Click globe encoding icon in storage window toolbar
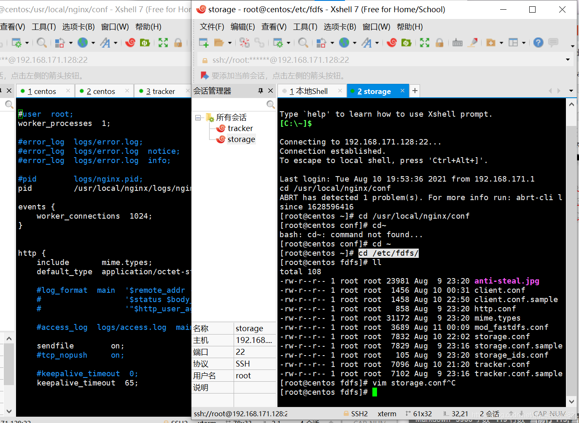 tap(344, 43)
